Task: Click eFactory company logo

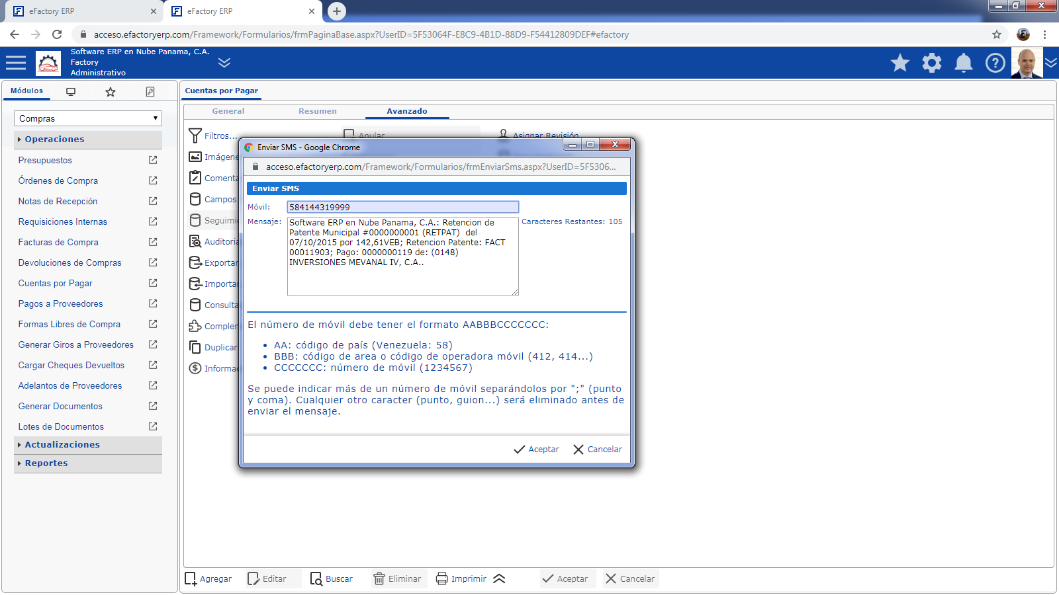Action: pyautogui.click(x=48, y=63)
